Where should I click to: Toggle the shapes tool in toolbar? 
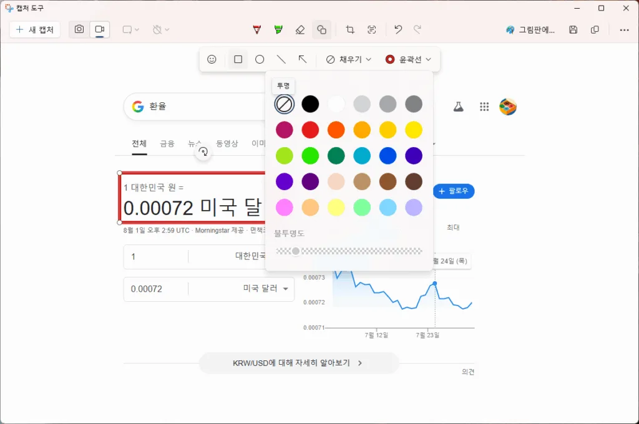(321, 29)
